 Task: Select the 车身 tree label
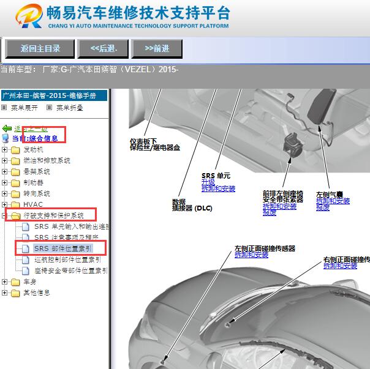(x=30, y=281)
